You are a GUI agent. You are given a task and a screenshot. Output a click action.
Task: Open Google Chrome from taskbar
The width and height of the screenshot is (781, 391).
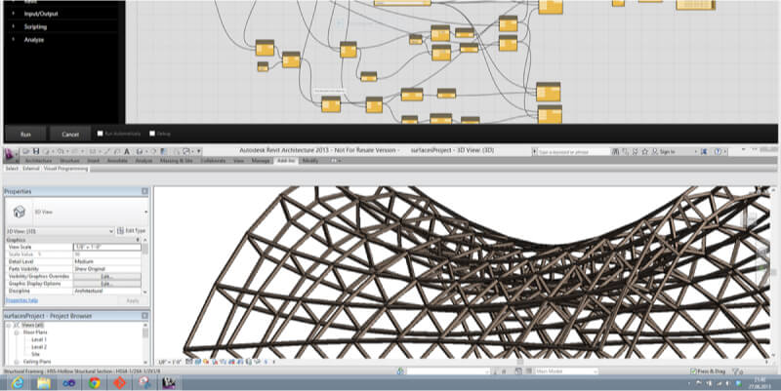click(94, 382)
